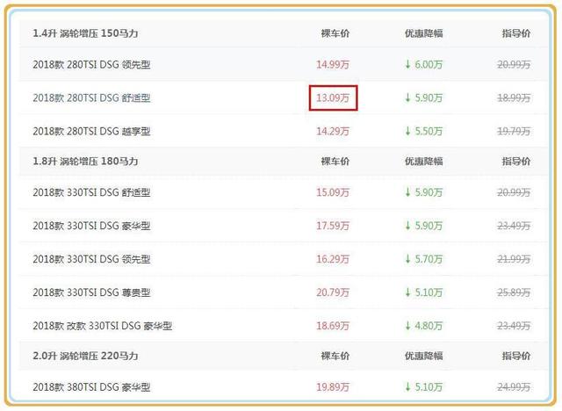562x411 pixels.
Task: Select the 2018款 330TSI DSG 舒适型 model name
Action: click(x=91, y=192)
